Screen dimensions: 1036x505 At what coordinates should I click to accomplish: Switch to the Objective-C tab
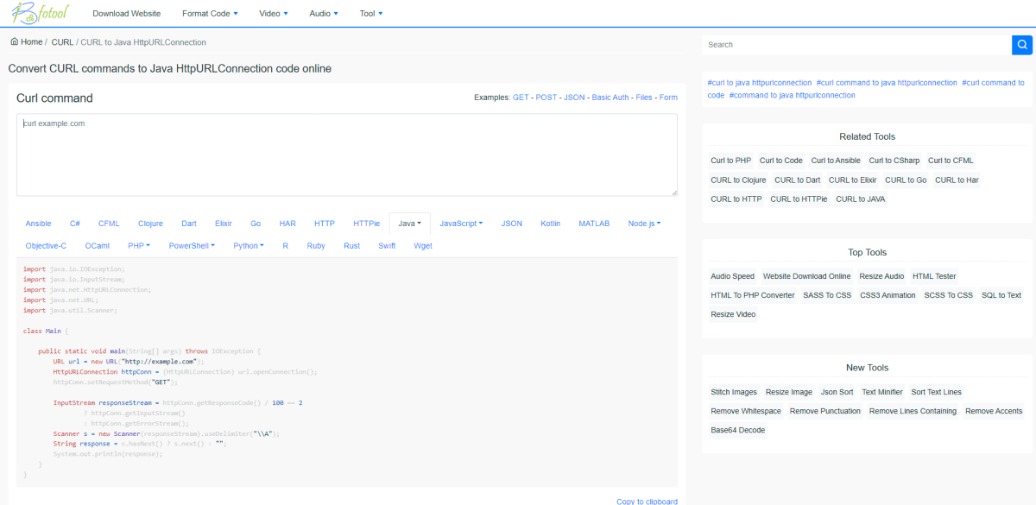click(x=46, y=246)
